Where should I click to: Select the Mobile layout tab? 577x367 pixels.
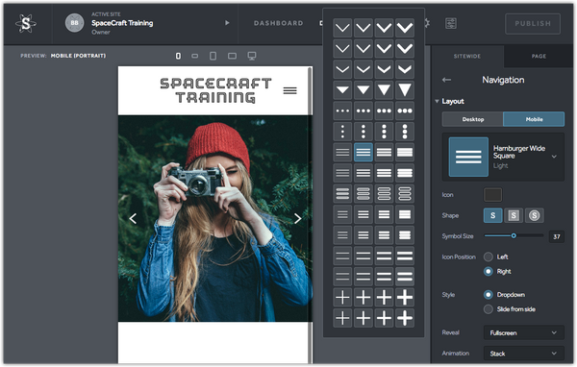pos(534,119)
